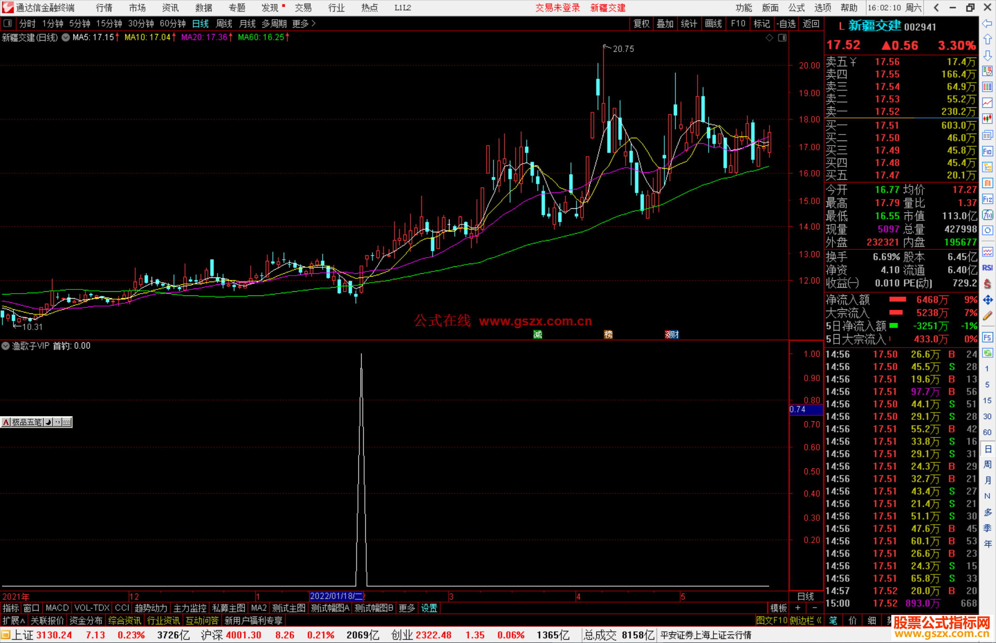Click the up arrow icon in right sidebar
The image size is (996, 643).
[x=987, y=40]
